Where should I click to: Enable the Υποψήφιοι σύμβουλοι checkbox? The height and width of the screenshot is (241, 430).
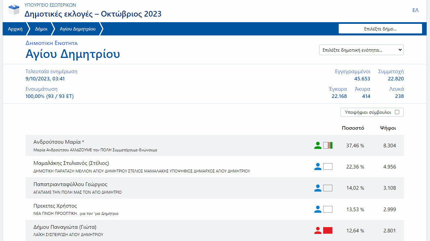[397, 112]
